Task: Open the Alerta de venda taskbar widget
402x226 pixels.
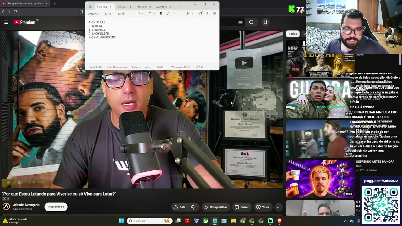Action: tap(16, 221)
